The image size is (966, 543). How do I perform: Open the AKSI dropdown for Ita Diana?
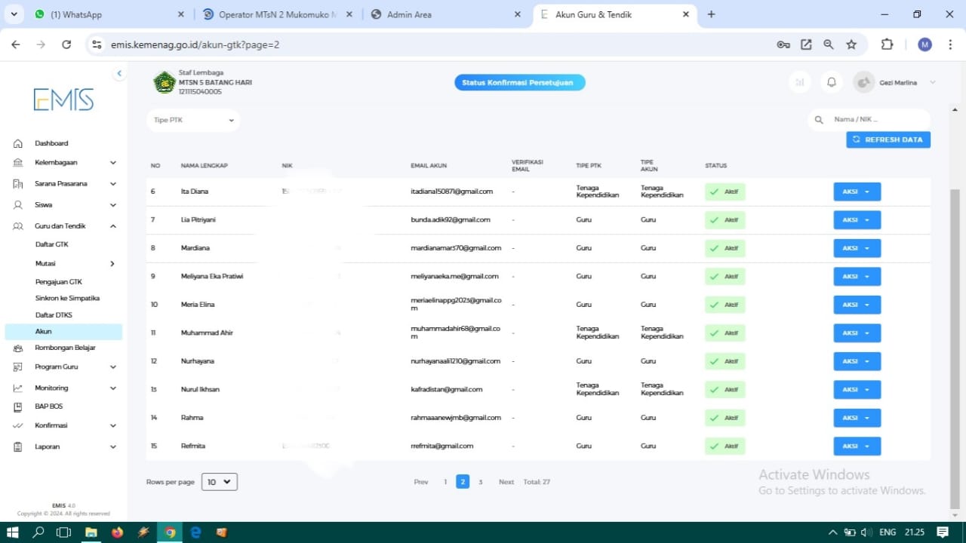click(x=857, y=192)
